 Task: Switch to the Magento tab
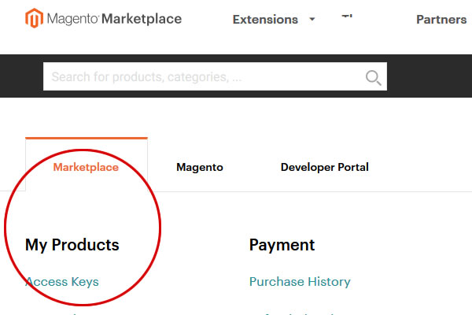click(200, 167)
